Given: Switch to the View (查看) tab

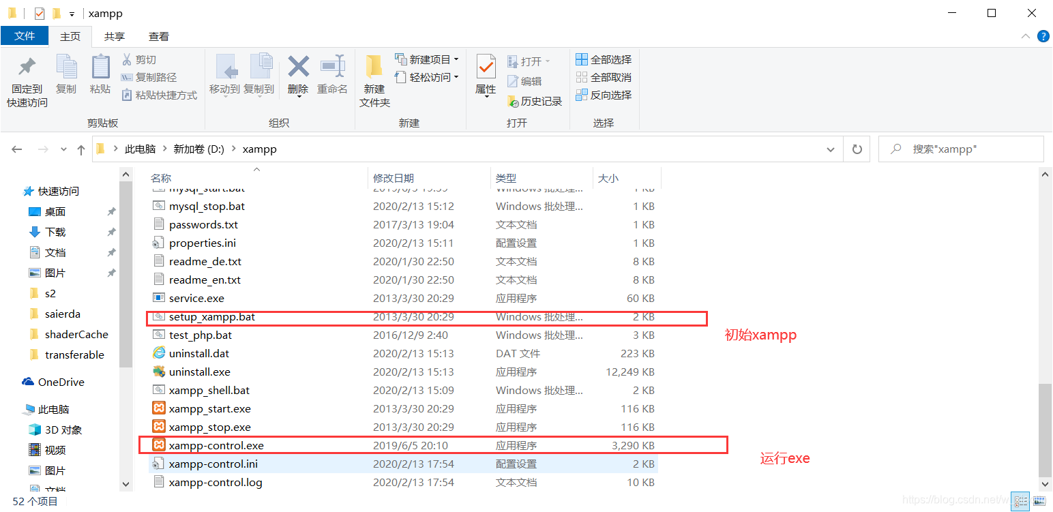Looking at the screenshot, I should point(159,37).
